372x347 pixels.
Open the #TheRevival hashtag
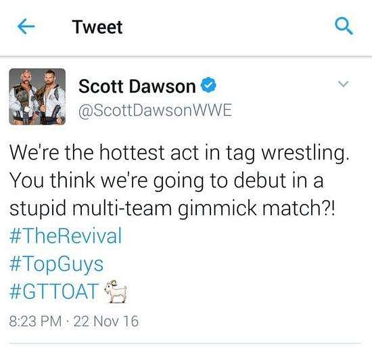click(x=66, y=235)
